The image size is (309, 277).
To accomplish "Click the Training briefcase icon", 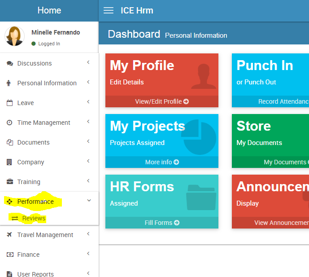I will coord(10,181).
